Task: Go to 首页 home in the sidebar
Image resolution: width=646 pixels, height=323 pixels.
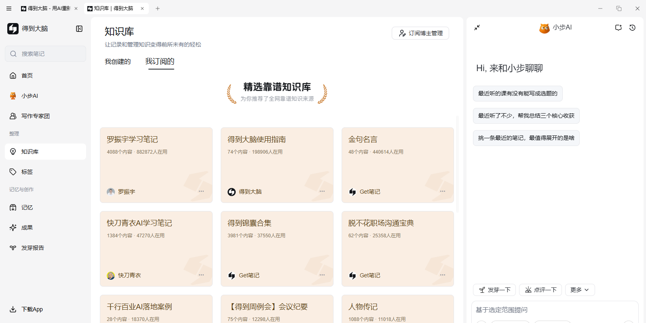Action: 45,76
